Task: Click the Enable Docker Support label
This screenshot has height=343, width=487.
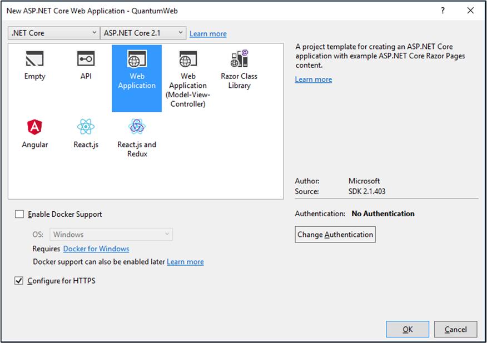Action: click(65, 215)
